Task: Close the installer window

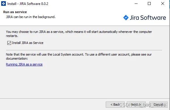Action: [163, 3]
